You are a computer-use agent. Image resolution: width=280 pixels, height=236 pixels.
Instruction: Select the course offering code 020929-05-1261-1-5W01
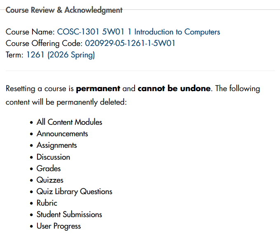tap(130, 43)
